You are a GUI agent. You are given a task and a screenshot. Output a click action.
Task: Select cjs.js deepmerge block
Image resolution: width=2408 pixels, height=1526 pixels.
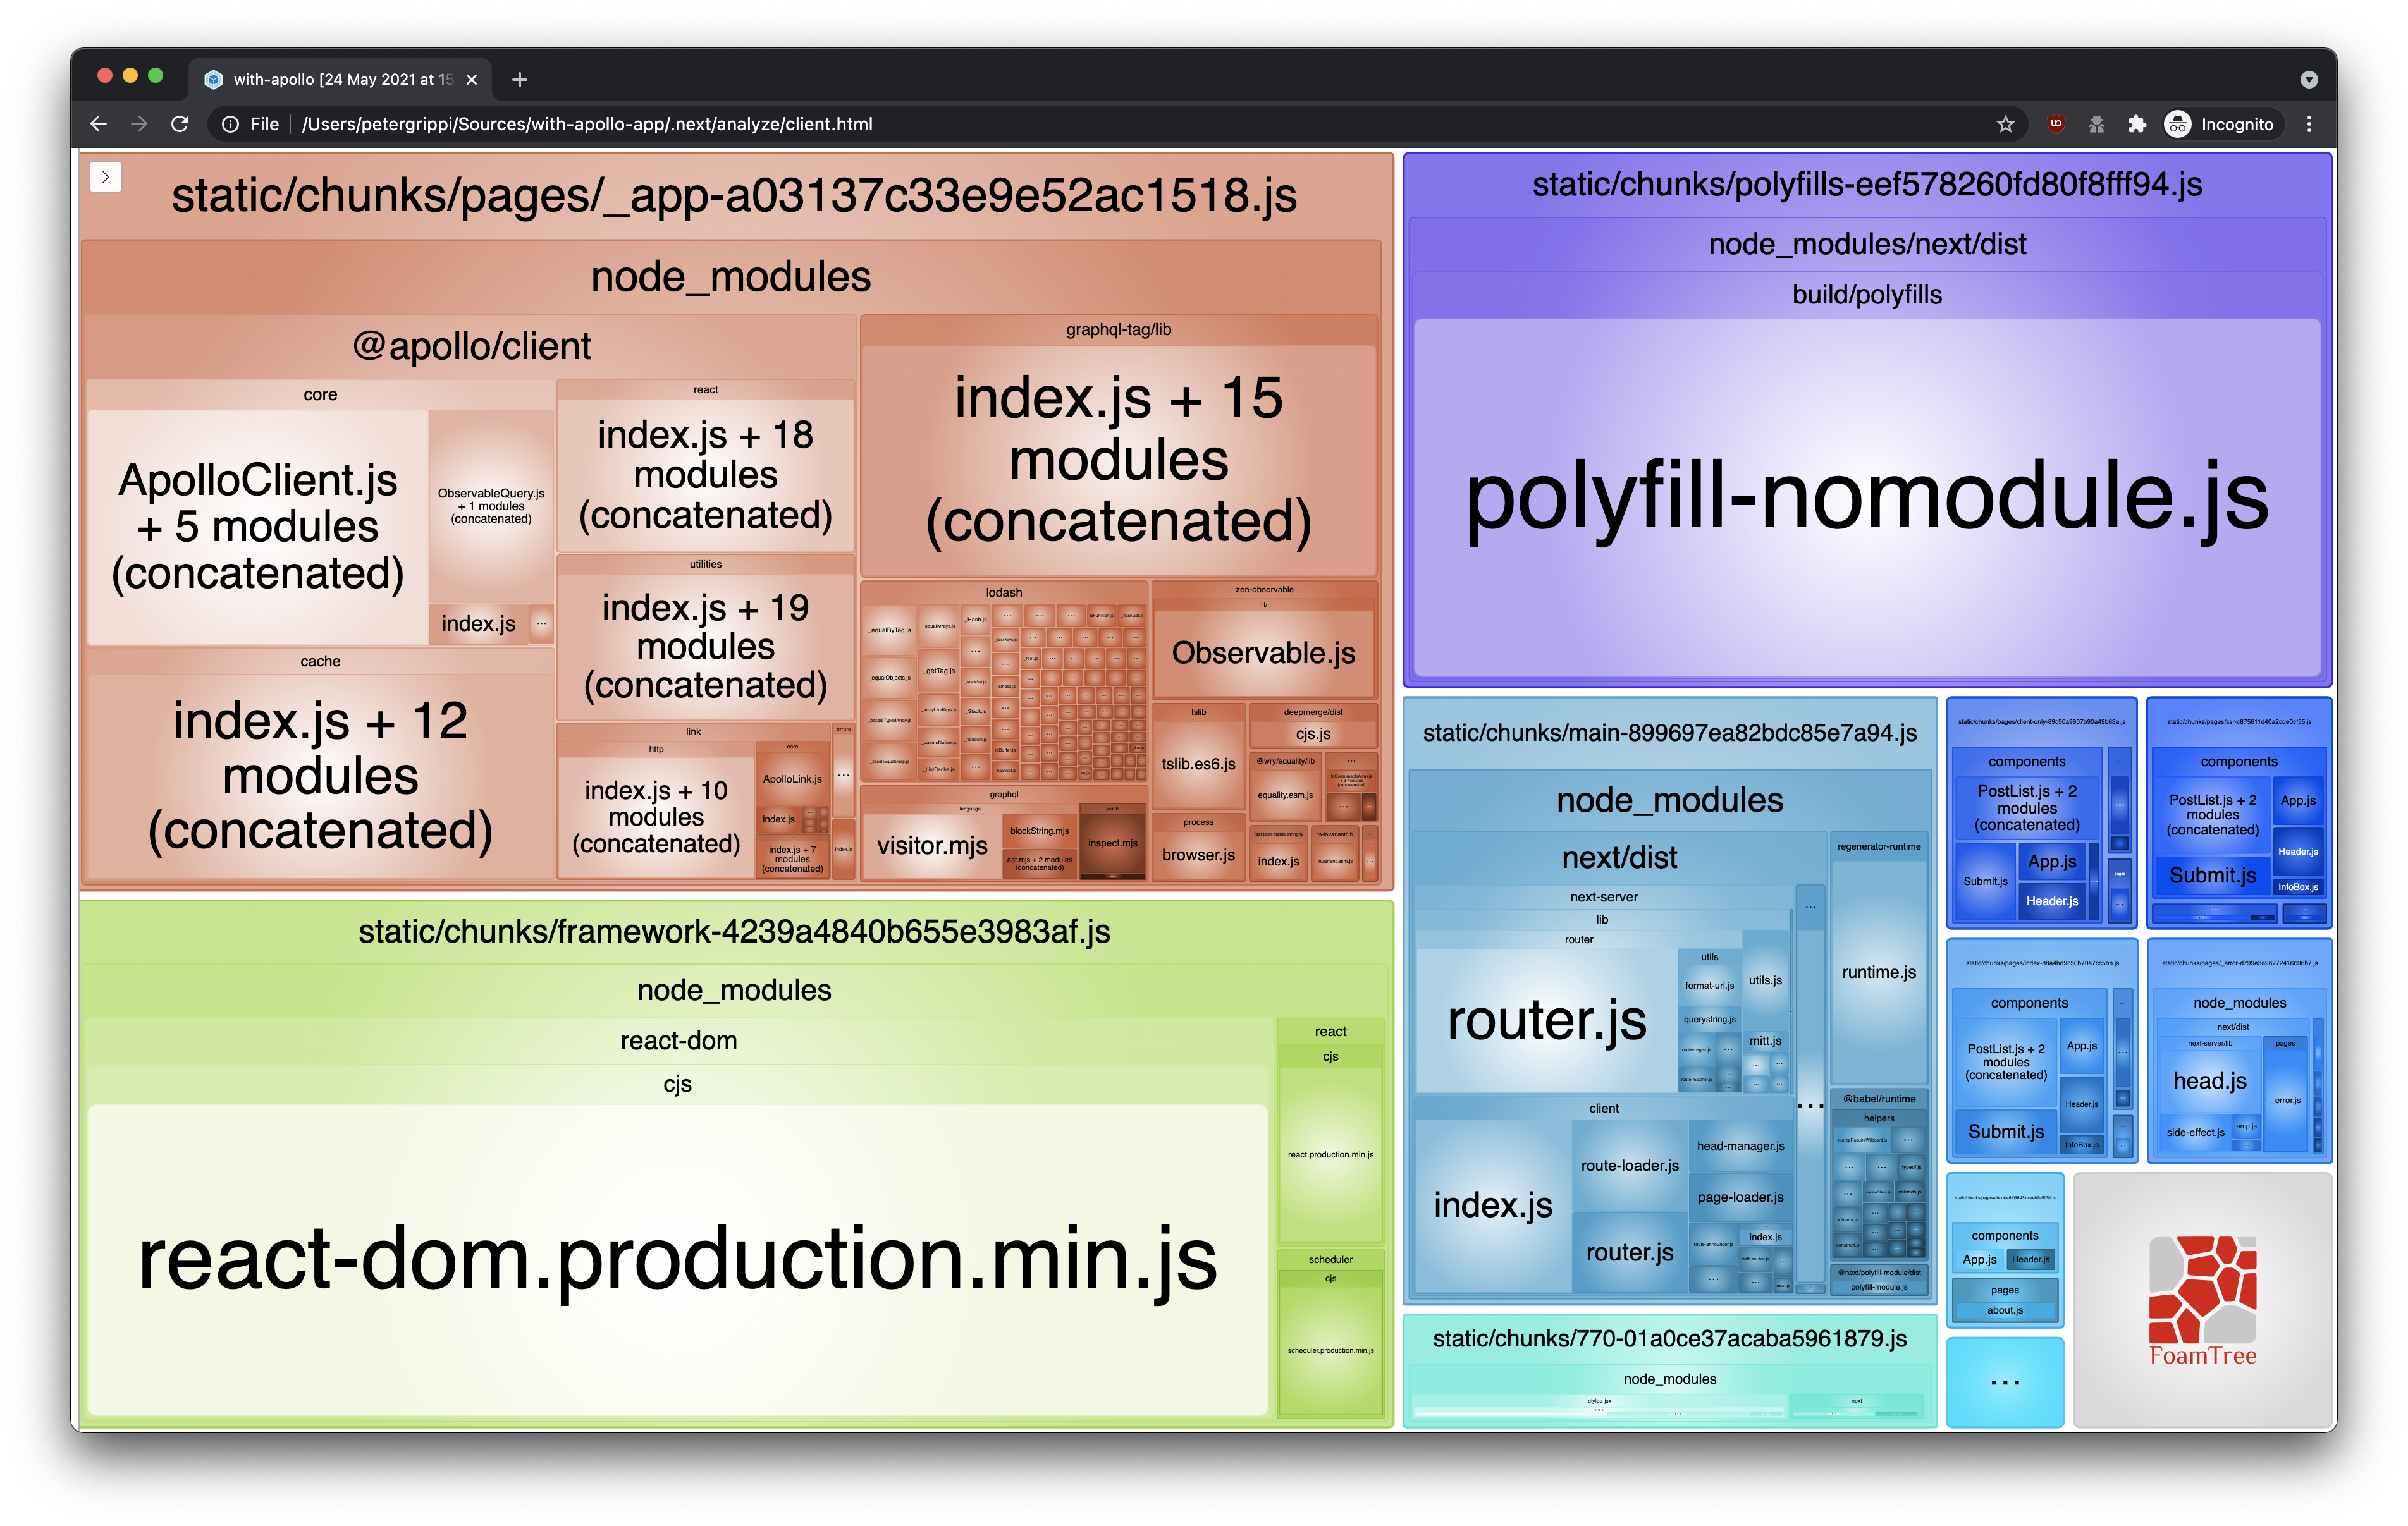[1313, 734]
